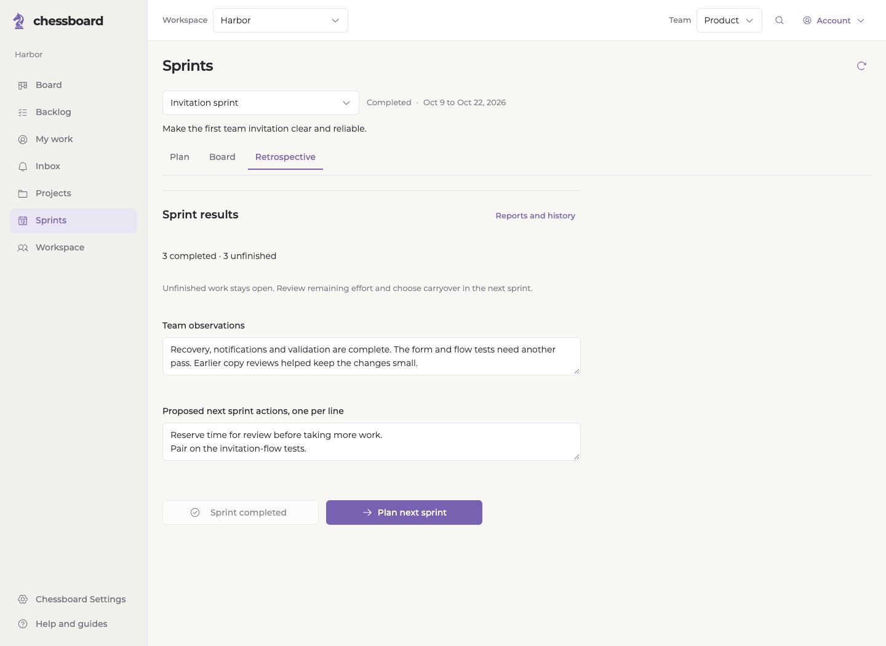Screen dimensions: 886x646
Task: Open Inbox in the sidebar
Action: [73, 167]
